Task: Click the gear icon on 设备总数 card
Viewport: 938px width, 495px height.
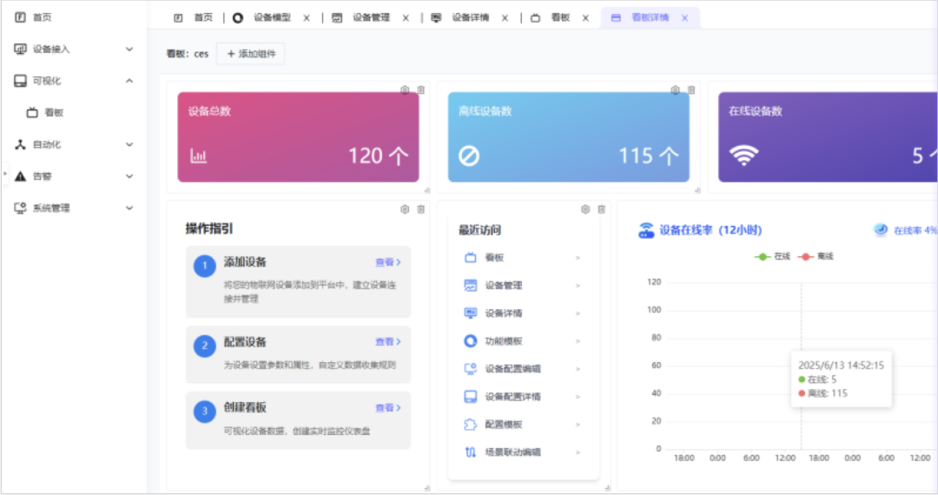Action: pyautogui.click(x=405, y=89)
